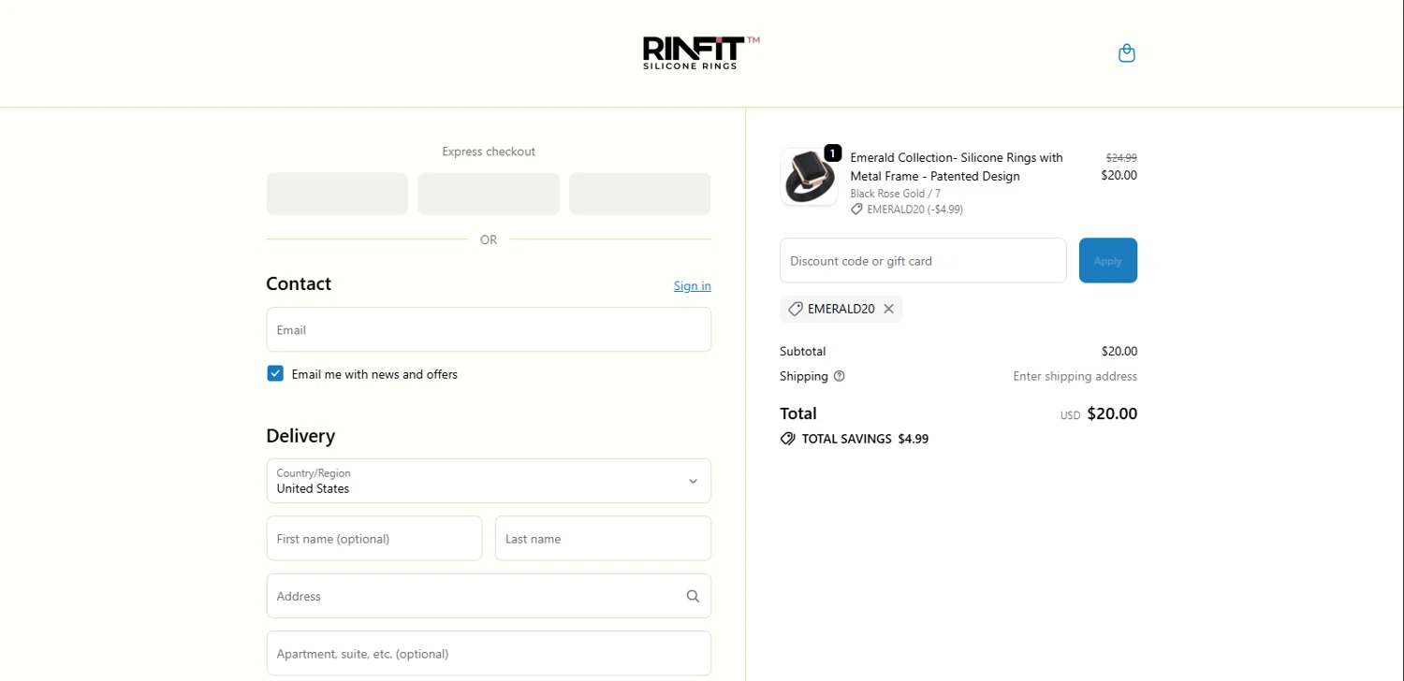The image size is (1404, 681).
Task: Click the USD $20.00 total amount
Action: (1098, 413)
